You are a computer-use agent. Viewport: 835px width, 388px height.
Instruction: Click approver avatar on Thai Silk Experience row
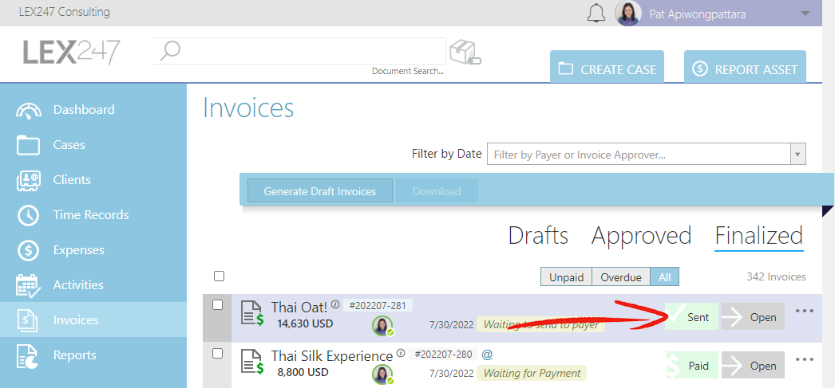point(382,374)
